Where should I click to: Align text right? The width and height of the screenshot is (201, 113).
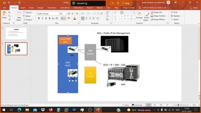90,19
